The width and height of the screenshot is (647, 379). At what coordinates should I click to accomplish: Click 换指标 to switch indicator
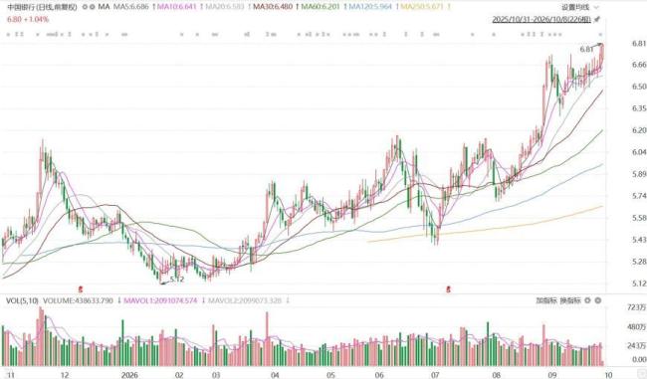click(570, 300)
